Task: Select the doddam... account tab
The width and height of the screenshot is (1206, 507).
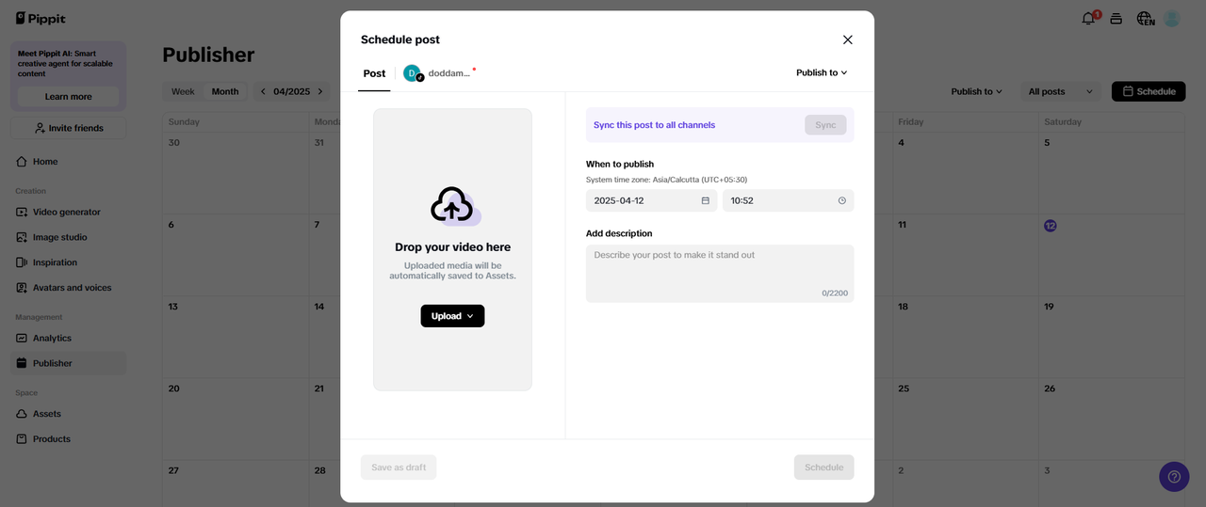Action: click(x=439, y=73)
